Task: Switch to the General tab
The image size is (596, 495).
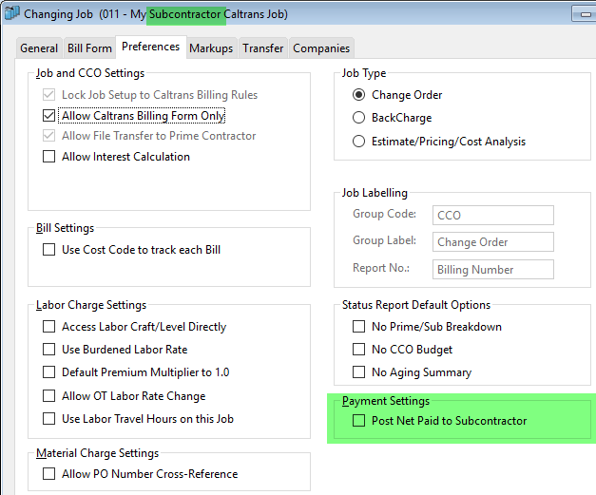Action: point(39,48)
